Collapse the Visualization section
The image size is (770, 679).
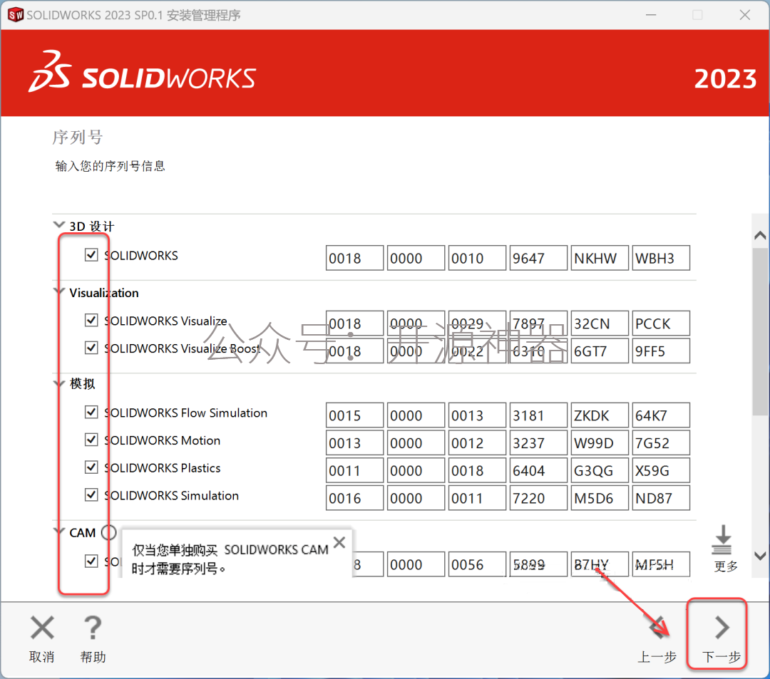[59, 291]
